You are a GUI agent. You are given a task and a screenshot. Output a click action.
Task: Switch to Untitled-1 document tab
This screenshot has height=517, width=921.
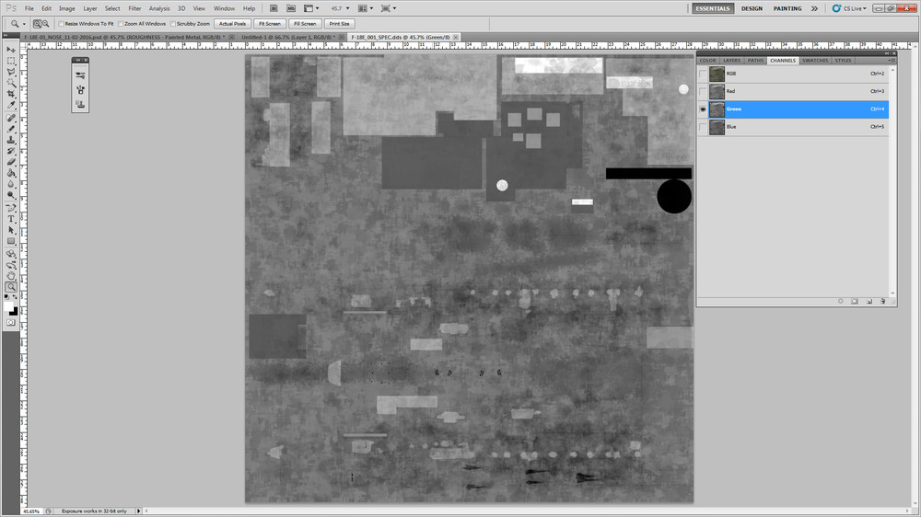290,37
